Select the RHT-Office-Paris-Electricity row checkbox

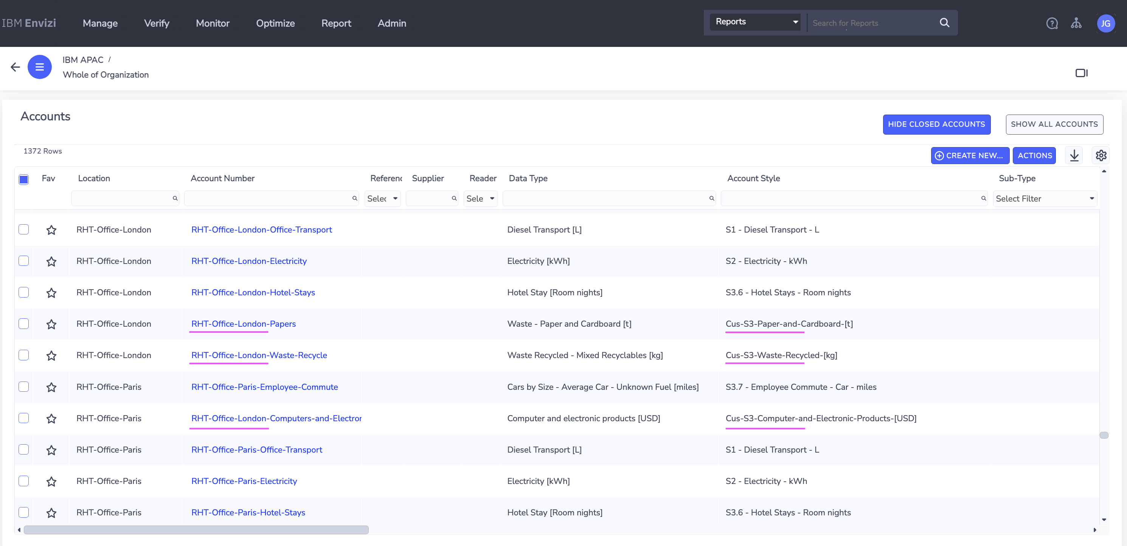[x=23, y=481]
